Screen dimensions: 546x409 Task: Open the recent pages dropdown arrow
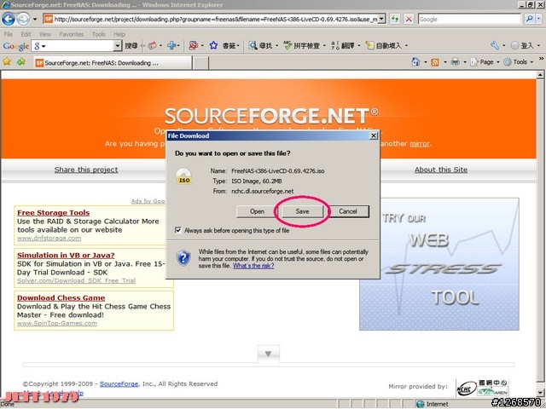35,20
